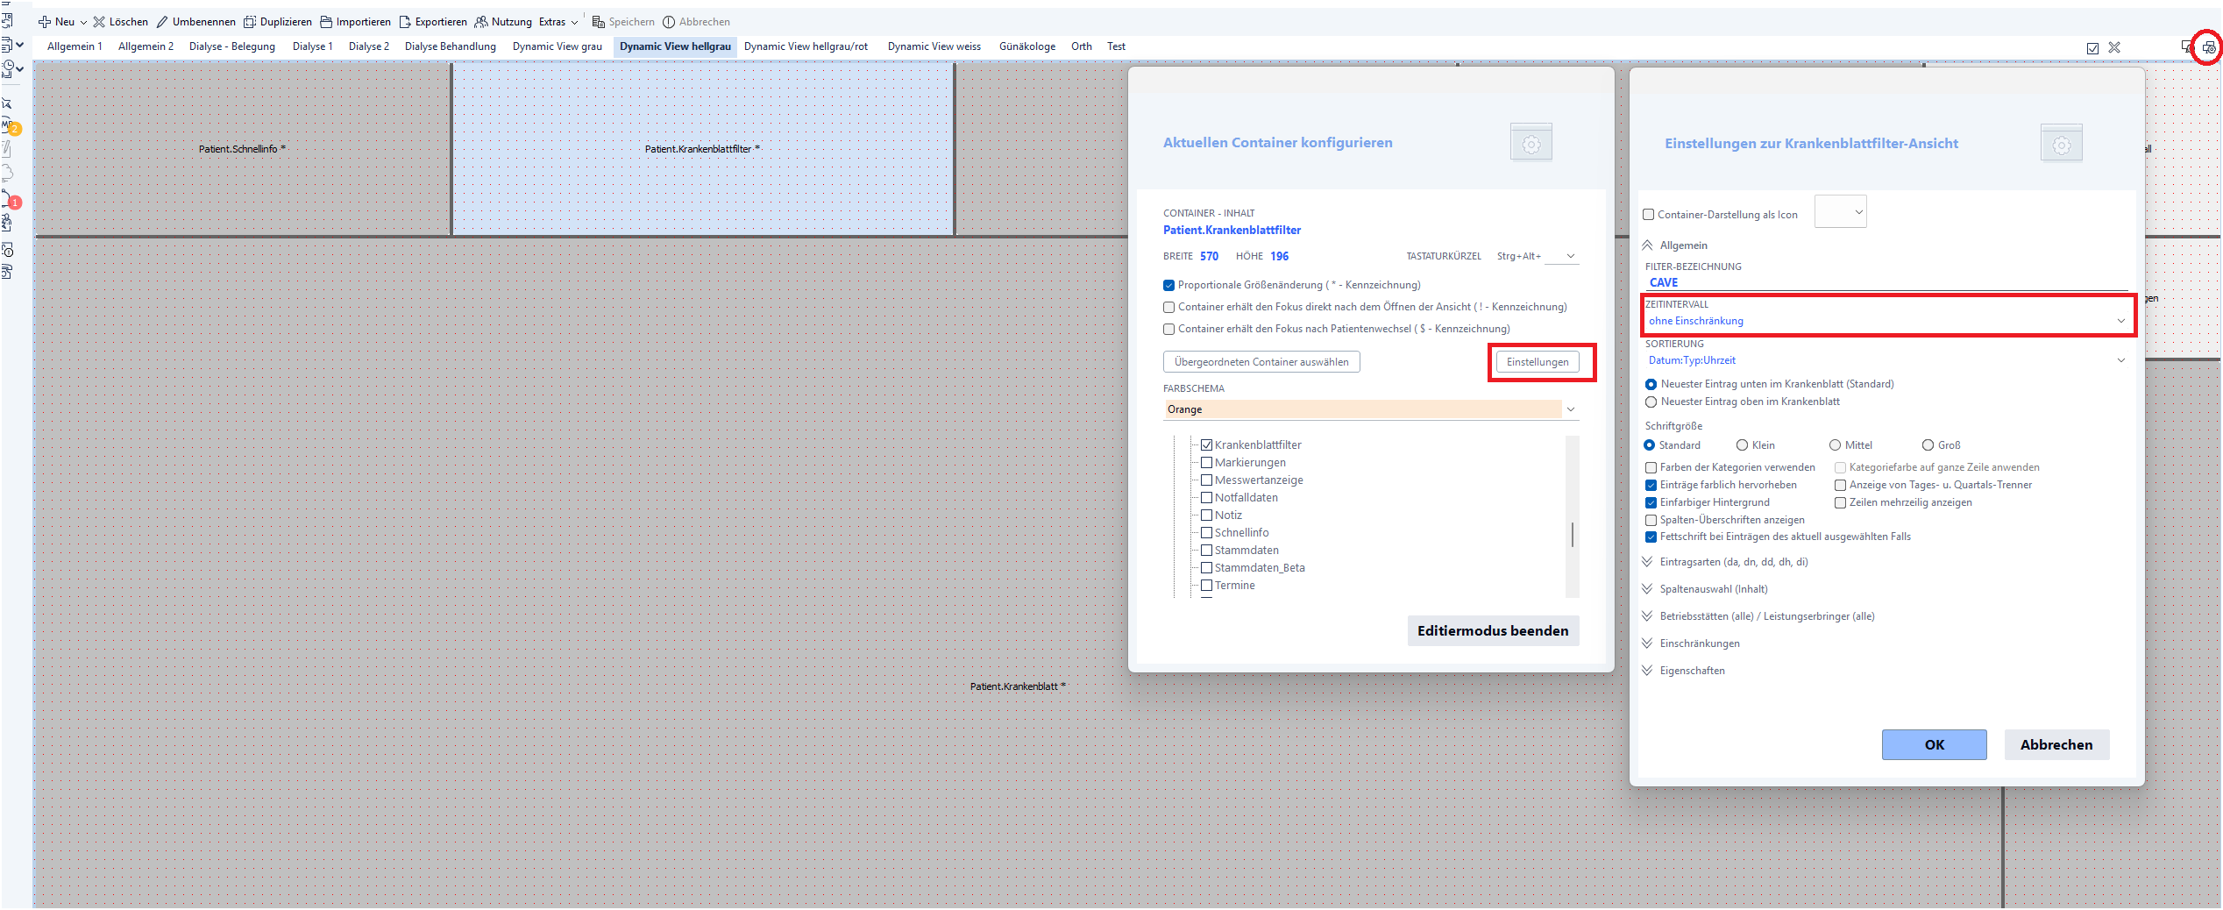Select Neuester Eintrag oben im Krankenblatt

[1651, 402]
